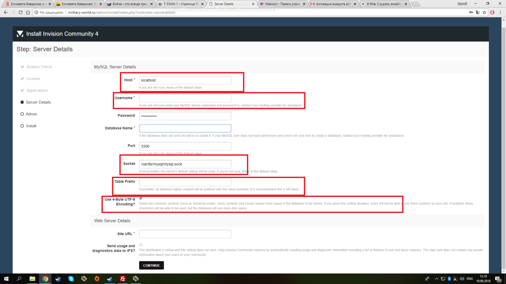This screenshot has height=284, width=506.
Task: Expand the Server Details step indicator
Action: (38, 102)
